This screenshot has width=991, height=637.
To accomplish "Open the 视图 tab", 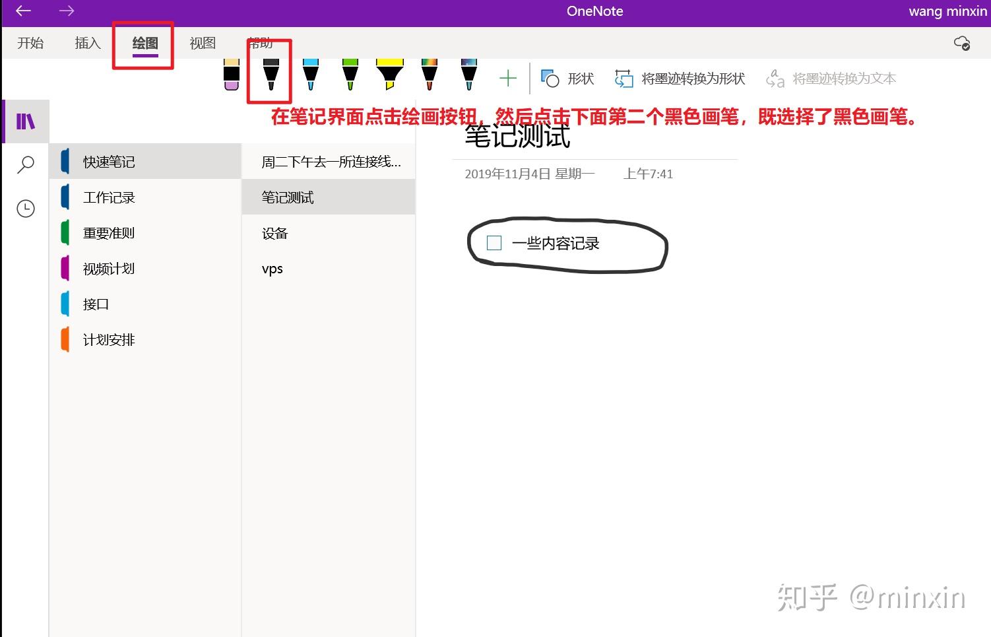I will point(201,42).
